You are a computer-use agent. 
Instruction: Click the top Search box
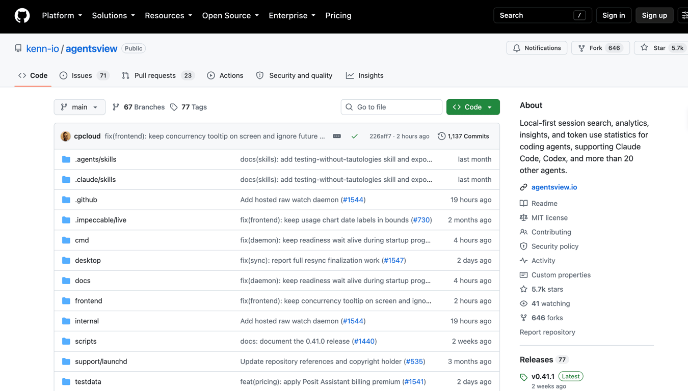tap(543, 16)
